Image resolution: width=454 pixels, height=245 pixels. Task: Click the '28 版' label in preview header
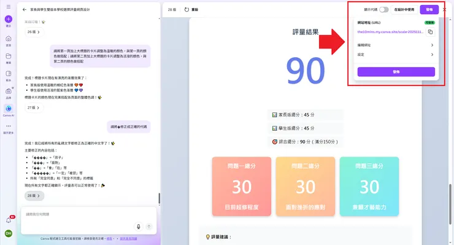tap(172, 10)
